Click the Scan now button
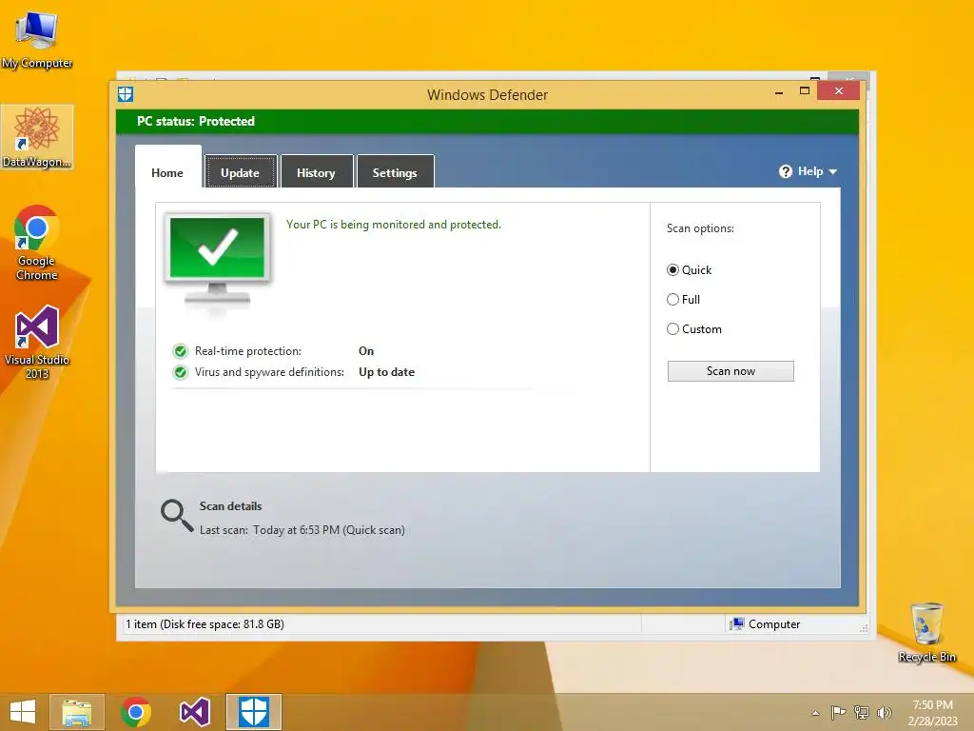 click(x=730, y=371)
